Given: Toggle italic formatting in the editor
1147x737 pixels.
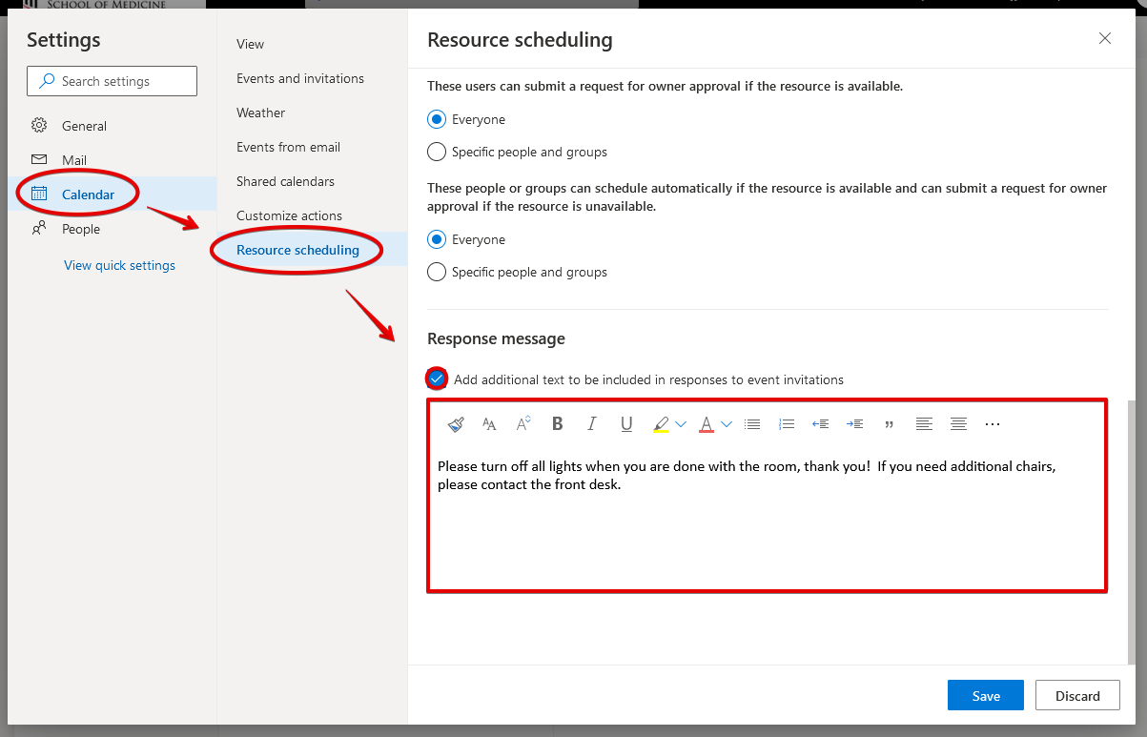Looking at the screenshot, I should point(592,424).
